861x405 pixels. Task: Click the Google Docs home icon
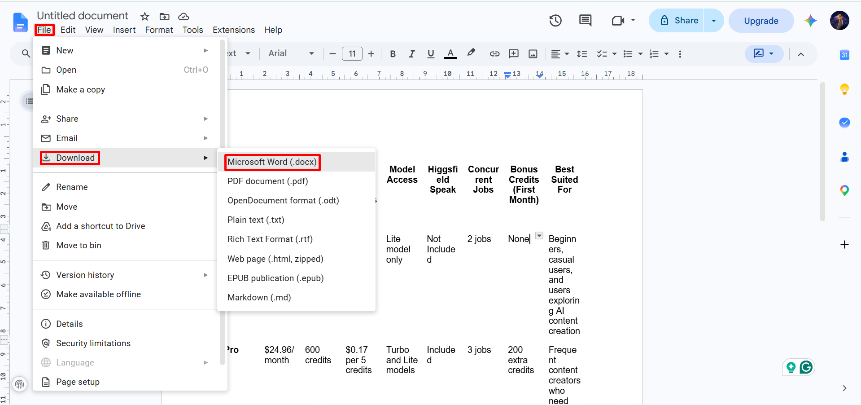click(20, 22)
